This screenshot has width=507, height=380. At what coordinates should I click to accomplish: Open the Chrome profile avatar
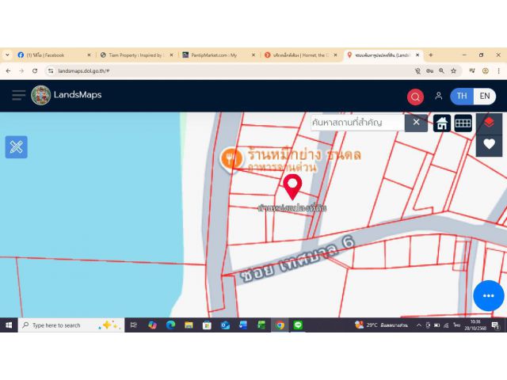tap(486, 70)
